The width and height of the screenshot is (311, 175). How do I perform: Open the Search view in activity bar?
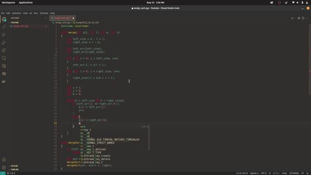pyautogui.click(x=4, y=27)
